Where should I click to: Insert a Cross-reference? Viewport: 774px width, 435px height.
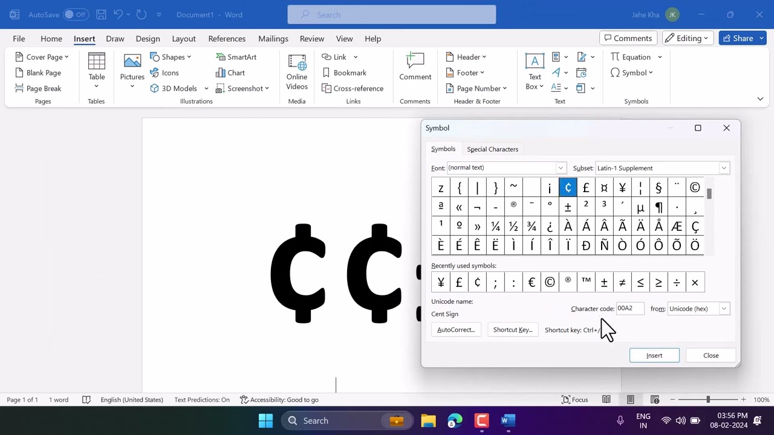[x=352, y=88]
